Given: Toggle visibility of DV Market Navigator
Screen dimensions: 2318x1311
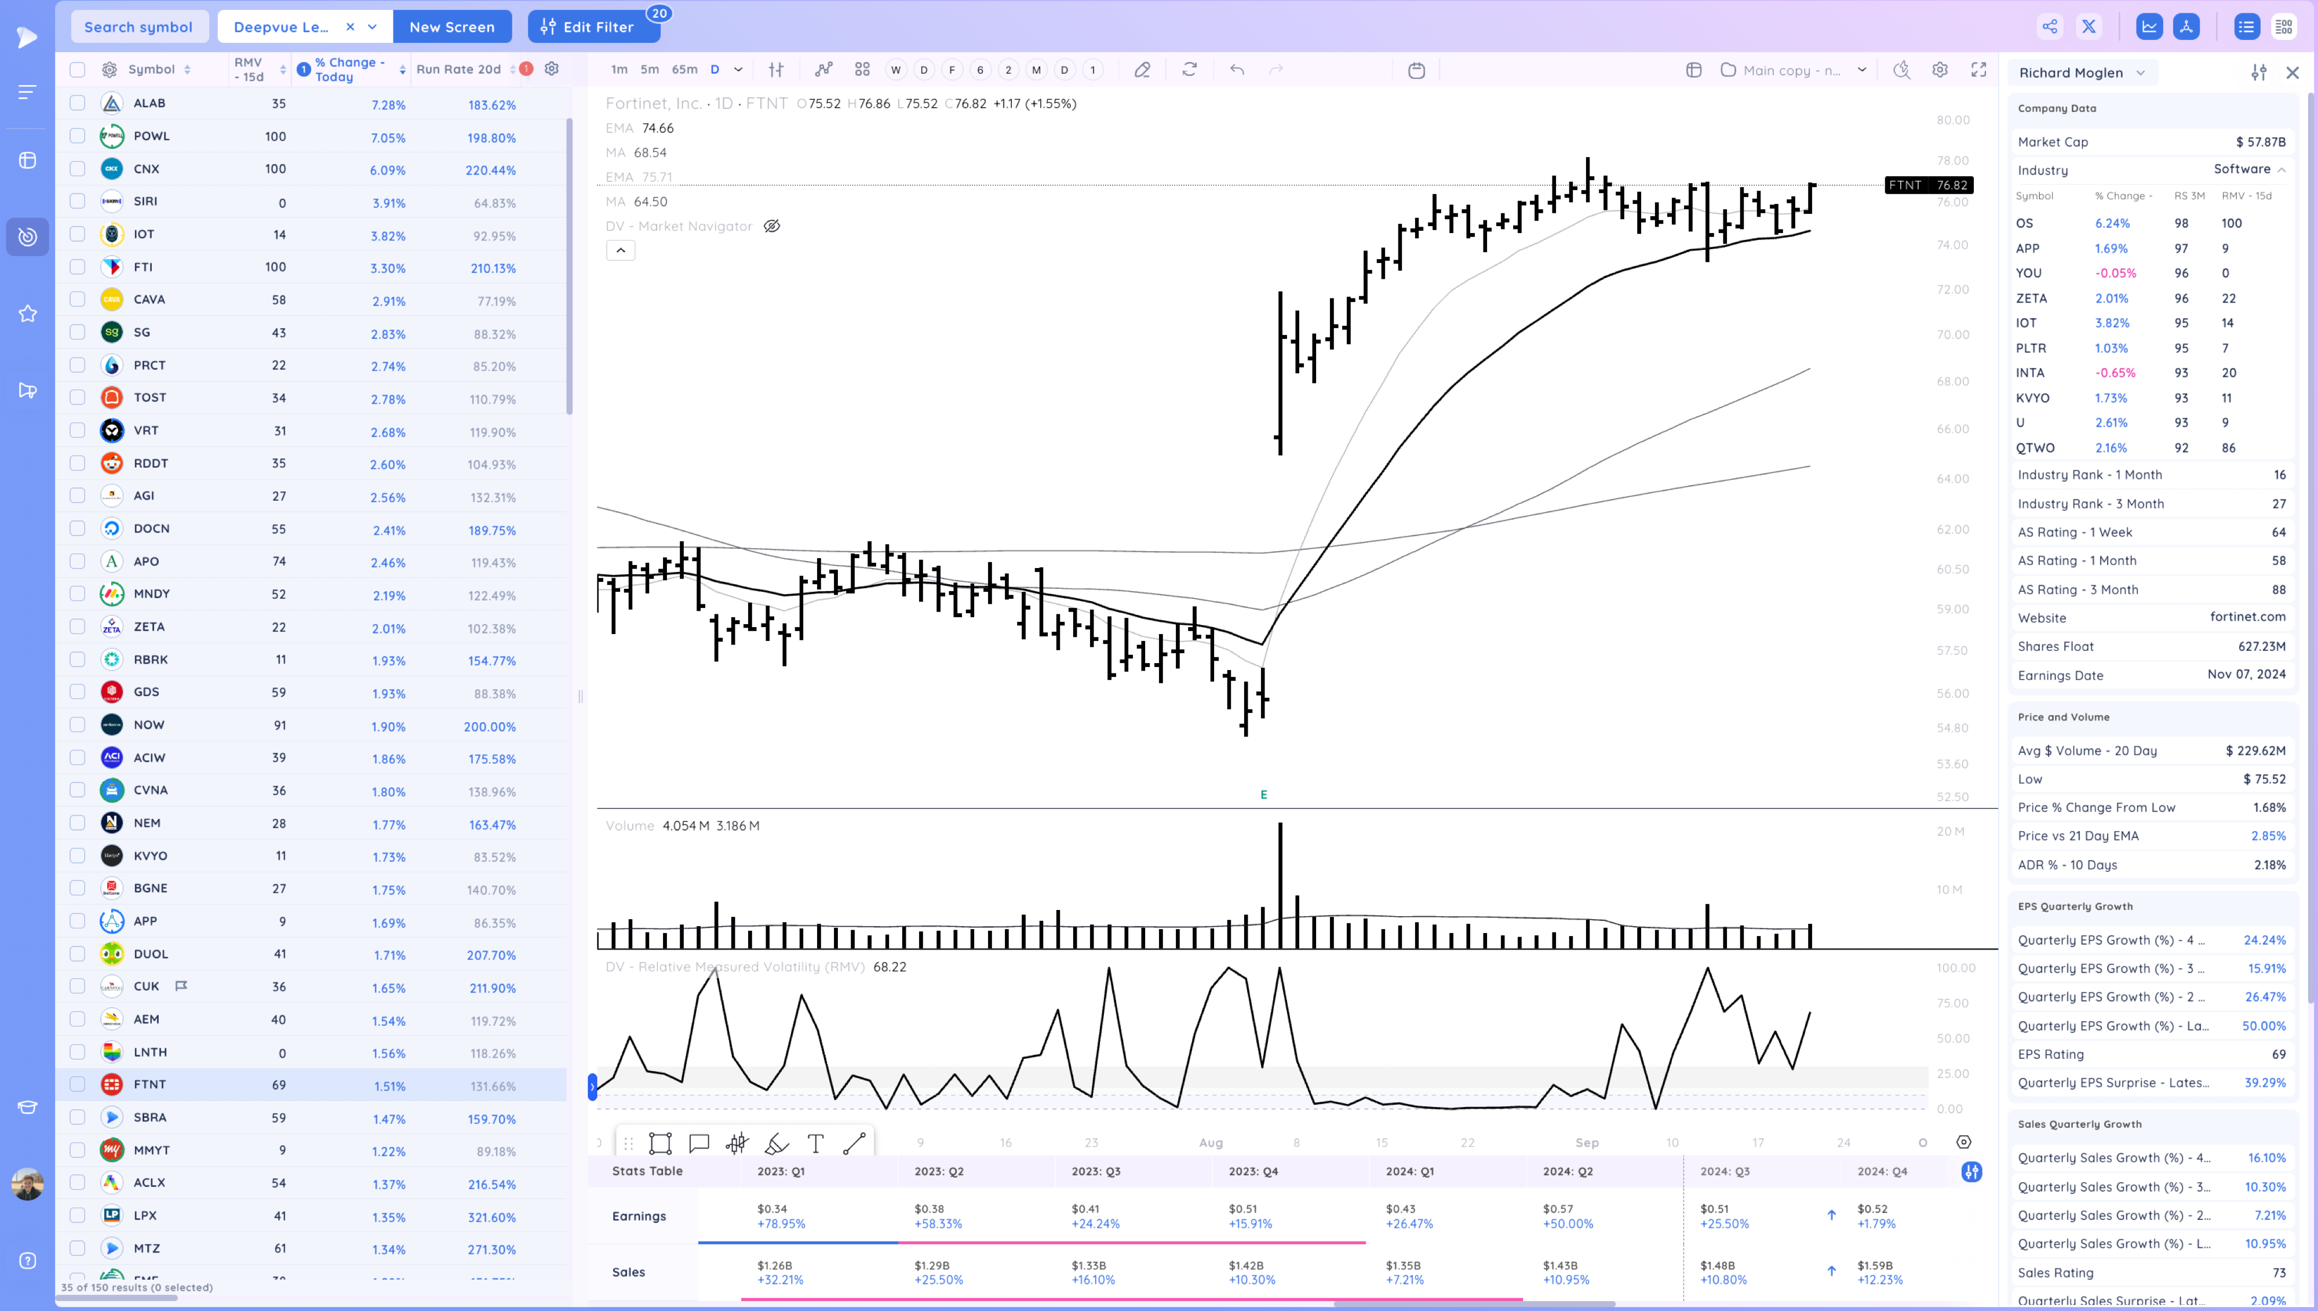Looking at the screenshot, I should [771, 227].
